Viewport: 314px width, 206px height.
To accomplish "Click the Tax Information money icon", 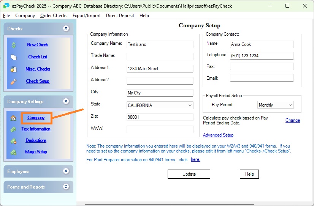I will pos(14,129).
